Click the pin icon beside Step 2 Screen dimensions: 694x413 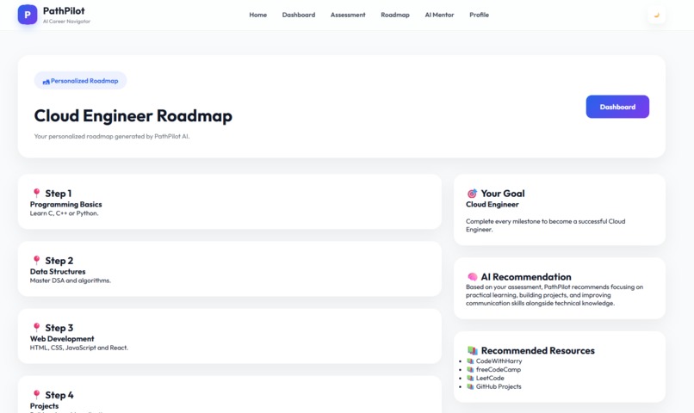click(x=37, y=260)
